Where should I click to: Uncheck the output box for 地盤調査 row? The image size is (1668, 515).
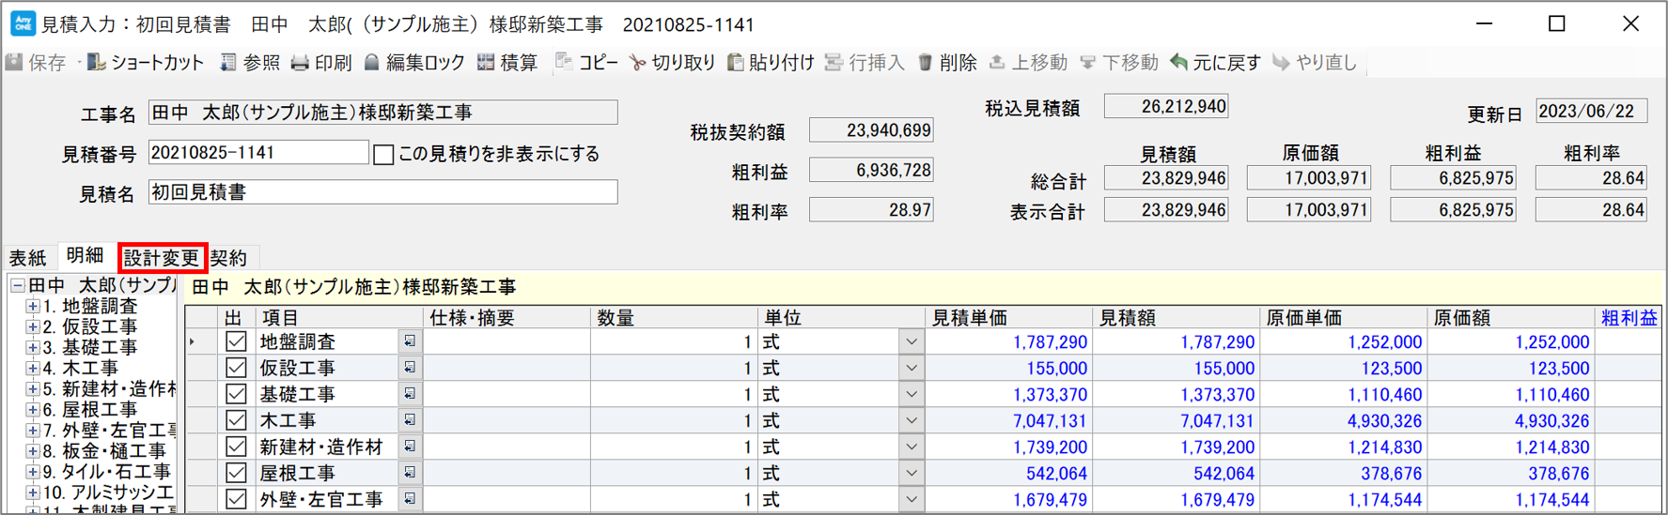[x=236, y=342]
